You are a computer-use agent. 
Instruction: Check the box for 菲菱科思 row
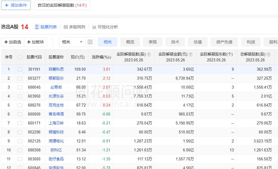click(x=20, y=69)
